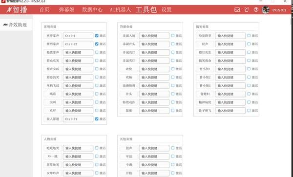This screenshot has width=293, height=177.
Task: Enable activate for 憨豆先生 row
Action: point(249,52)
